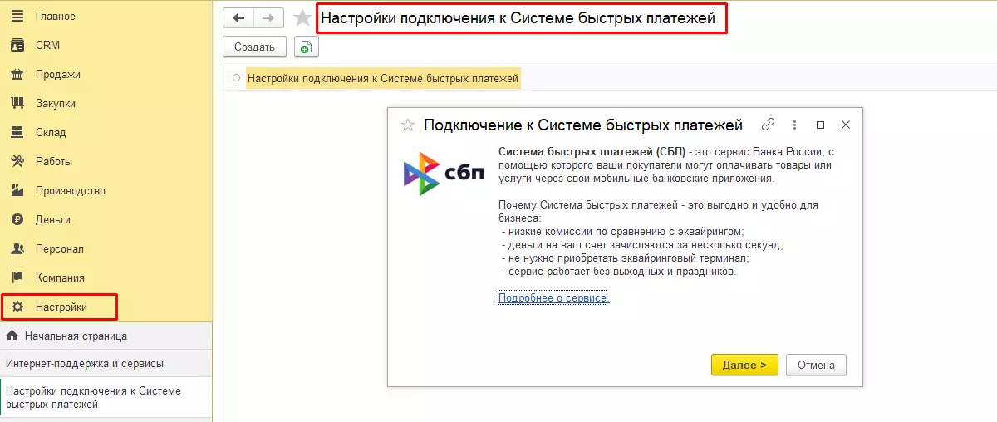Viewport: 997px width, 422px height.
Task: Open the Подробнее о сервисе link
Action: (x=553, y=297)
